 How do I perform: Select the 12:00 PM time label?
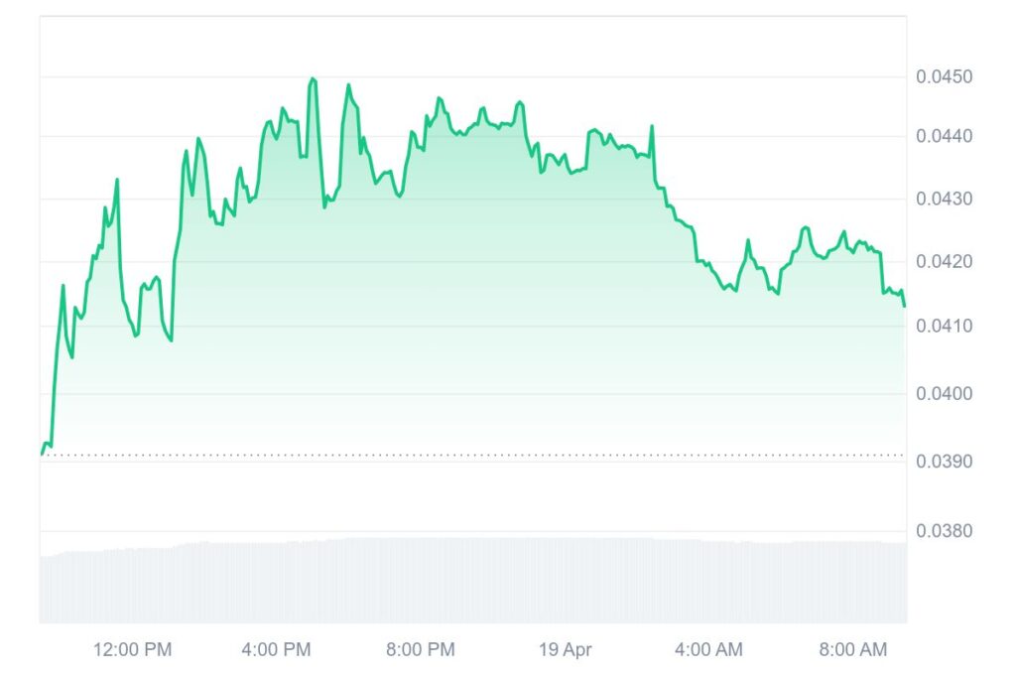click(x=132, y=650)
